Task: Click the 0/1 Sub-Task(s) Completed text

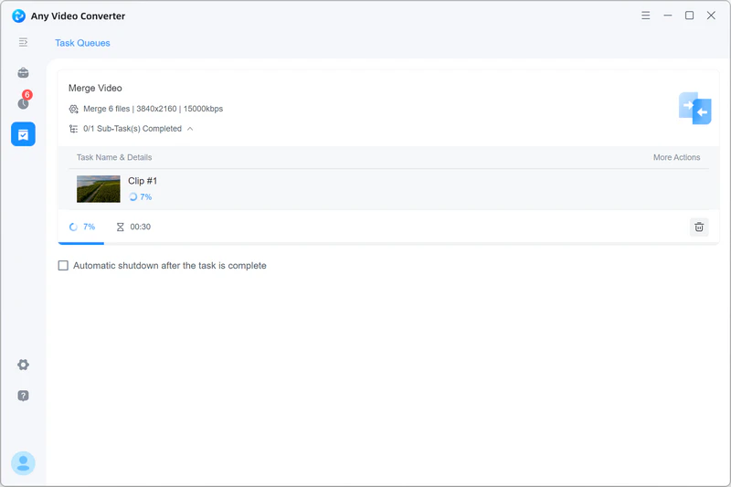Action: [132, 129]
